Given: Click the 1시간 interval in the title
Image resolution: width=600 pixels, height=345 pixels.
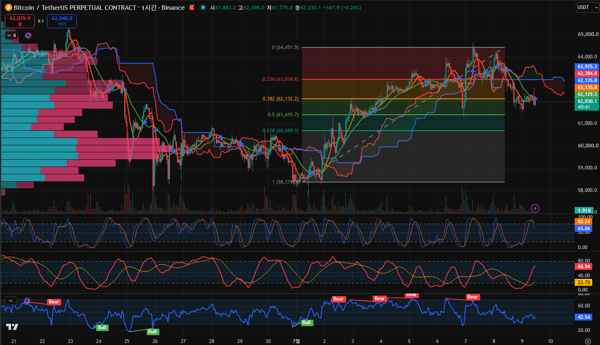Looking at the screenshot, I should [x=149, y=7].
